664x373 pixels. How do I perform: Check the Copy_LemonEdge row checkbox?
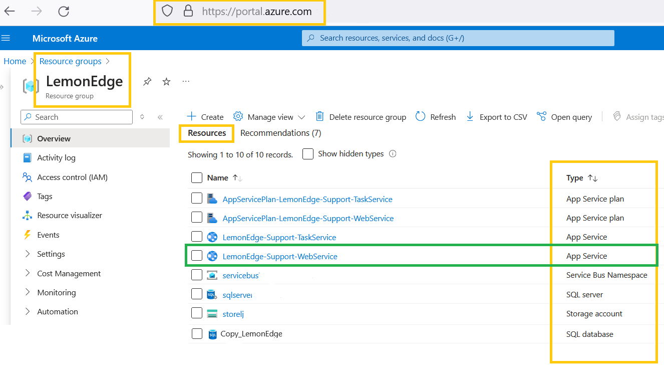coord(197,334)
